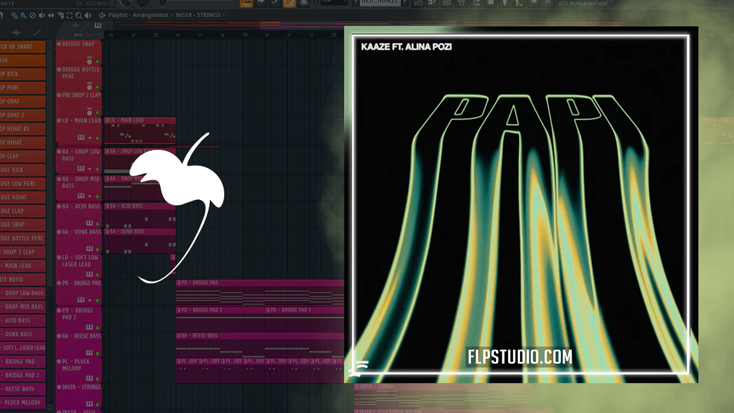Open piano roll icon on PD - BRIDGE PAD 2 track

89,326
